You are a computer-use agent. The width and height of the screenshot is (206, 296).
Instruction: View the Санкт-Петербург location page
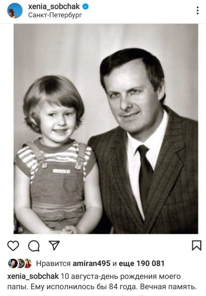(55, 15)
